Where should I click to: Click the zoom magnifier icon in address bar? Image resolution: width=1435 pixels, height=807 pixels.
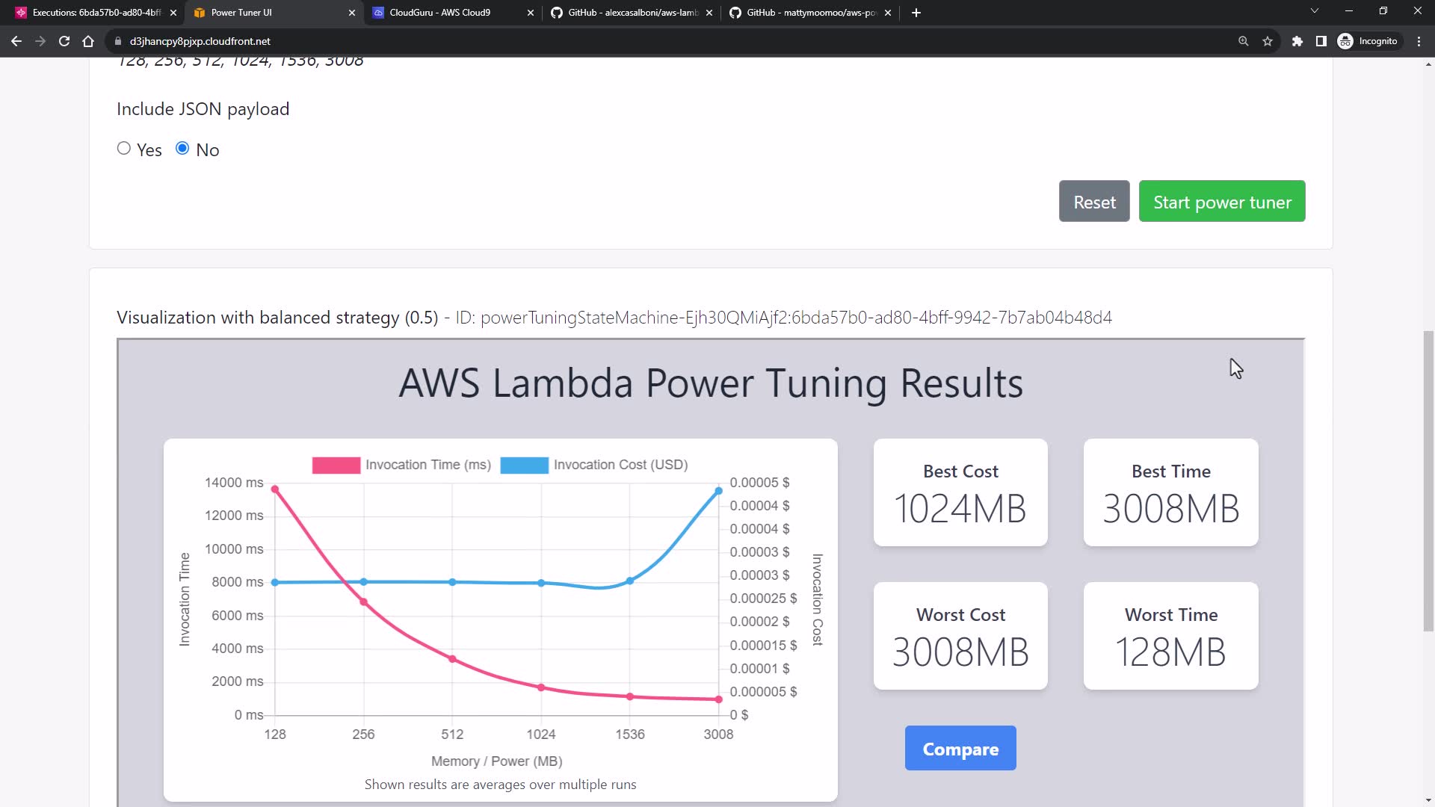[x=1244, y=41]
